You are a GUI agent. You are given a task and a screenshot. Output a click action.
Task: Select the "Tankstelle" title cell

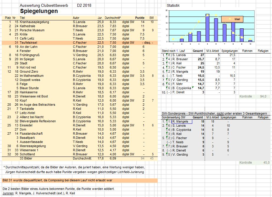pos(27,109)
